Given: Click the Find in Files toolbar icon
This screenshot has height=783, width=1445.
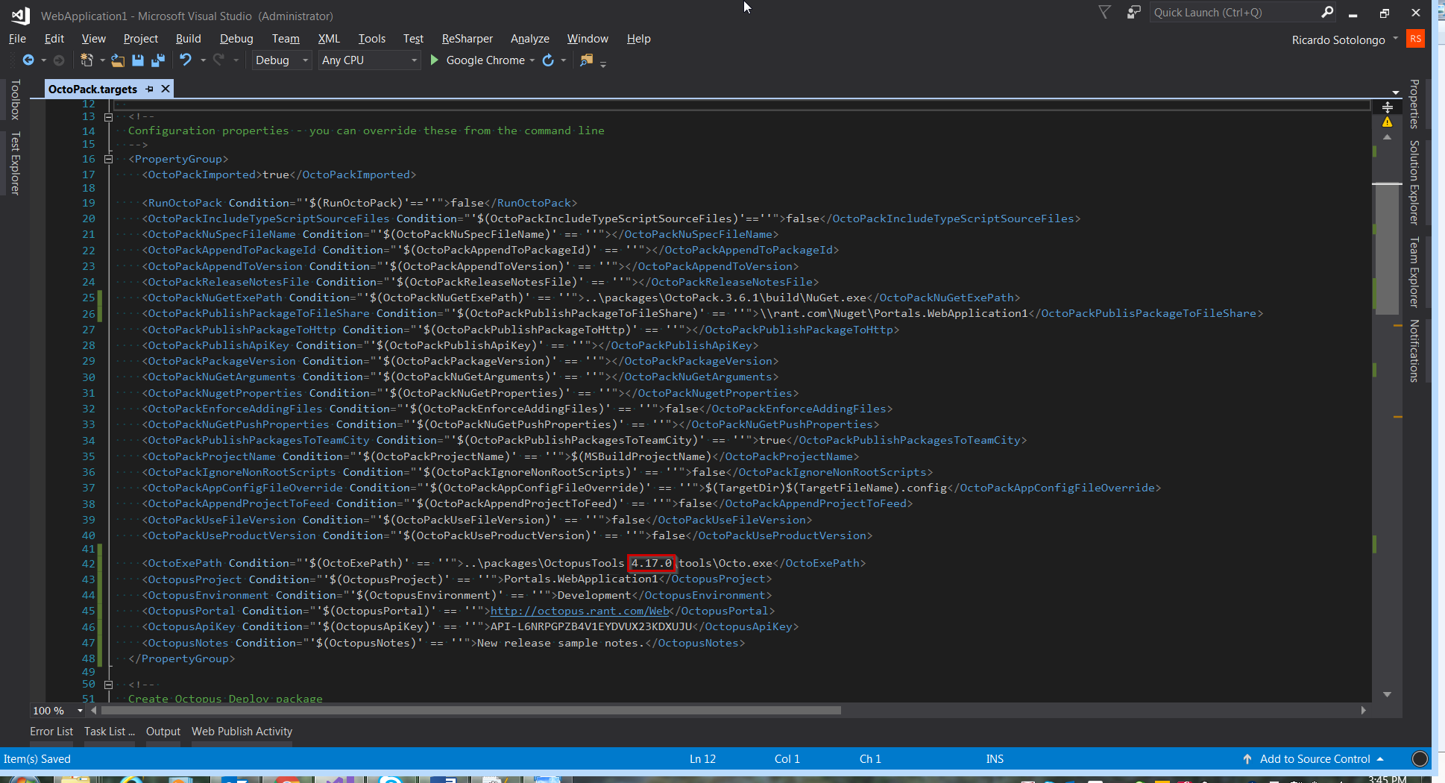Looking at the screenshot, I should [x=587, y=60].
